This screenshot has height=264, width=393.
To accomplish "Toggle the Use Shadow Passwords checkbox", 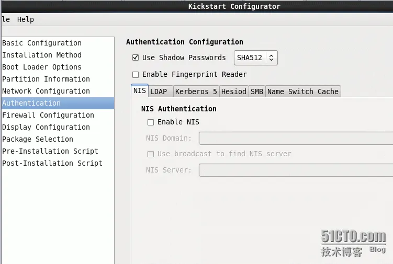I will click(x=136, y=58).
